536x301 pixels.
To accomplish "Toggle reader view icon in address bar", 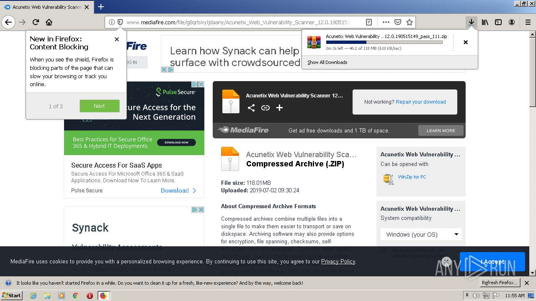I will [368, 22].
